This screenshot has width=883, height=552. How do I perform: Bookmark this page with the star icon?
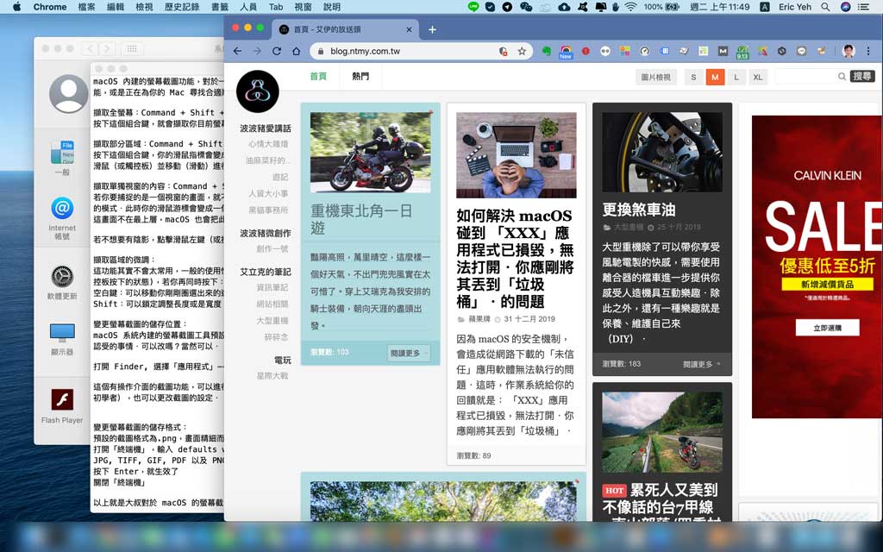522,51
